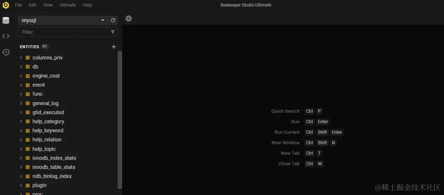
Task: Click table icon of help_relation
Action: [28, 140]
